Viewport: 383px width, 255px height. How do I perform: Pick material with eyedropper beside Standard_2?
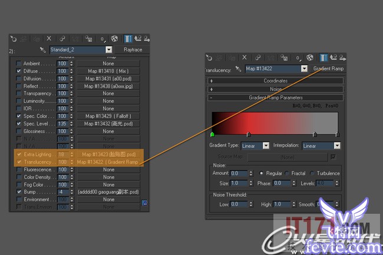pyautogui.click(x=43, y=50)
